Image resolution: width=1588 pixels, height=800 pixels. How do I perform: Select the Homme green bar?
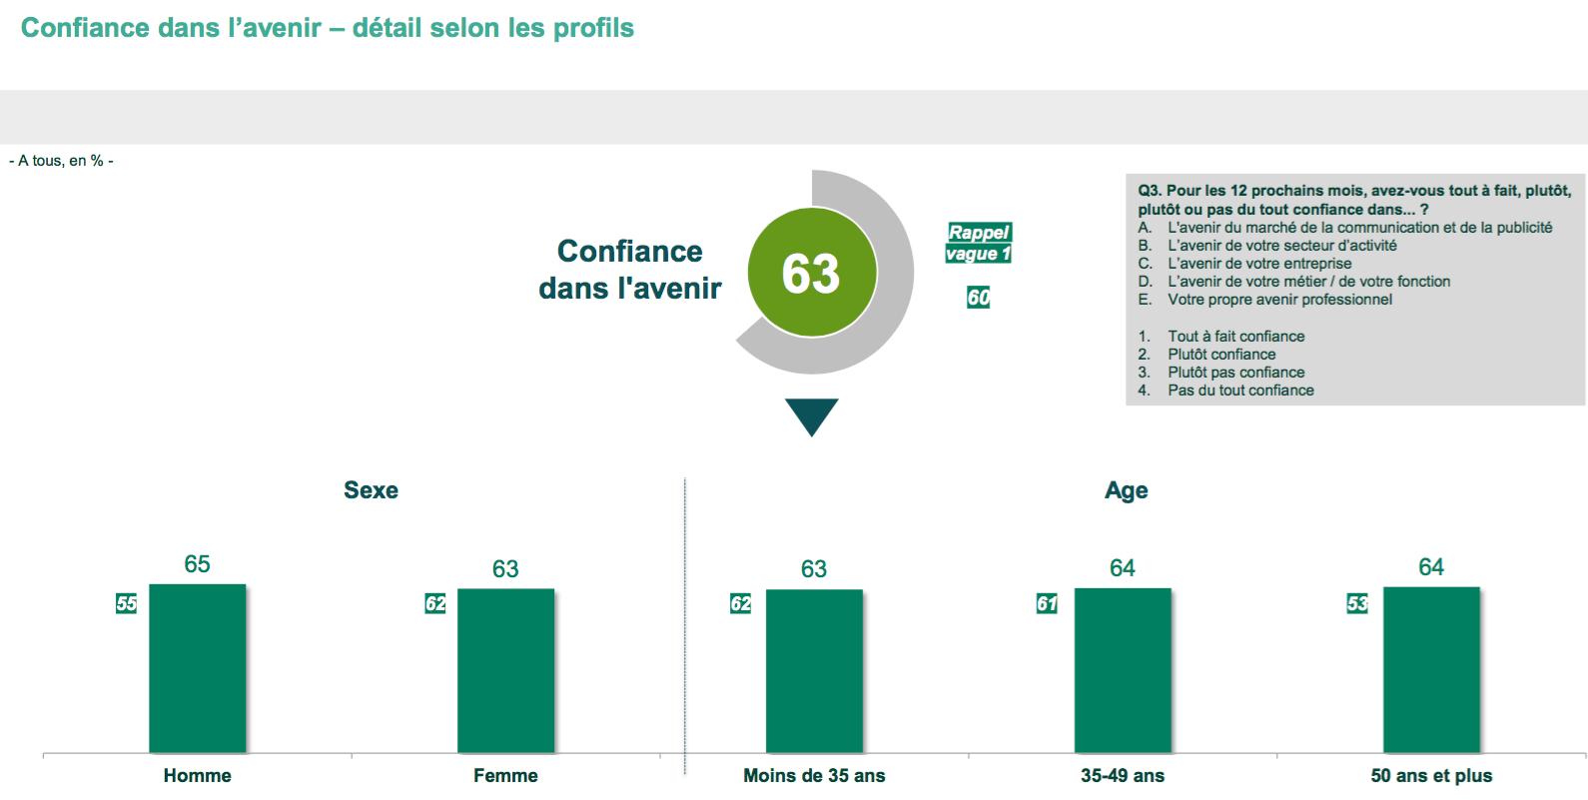click(x=198, y=668)
